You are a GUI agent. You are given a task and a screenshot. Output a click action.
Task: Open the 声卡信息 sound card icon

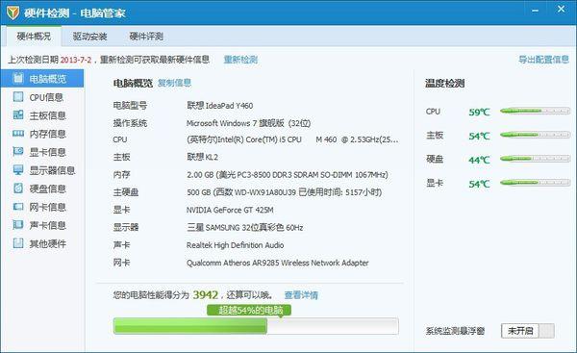pyautogui.click(x=18, y=224)
